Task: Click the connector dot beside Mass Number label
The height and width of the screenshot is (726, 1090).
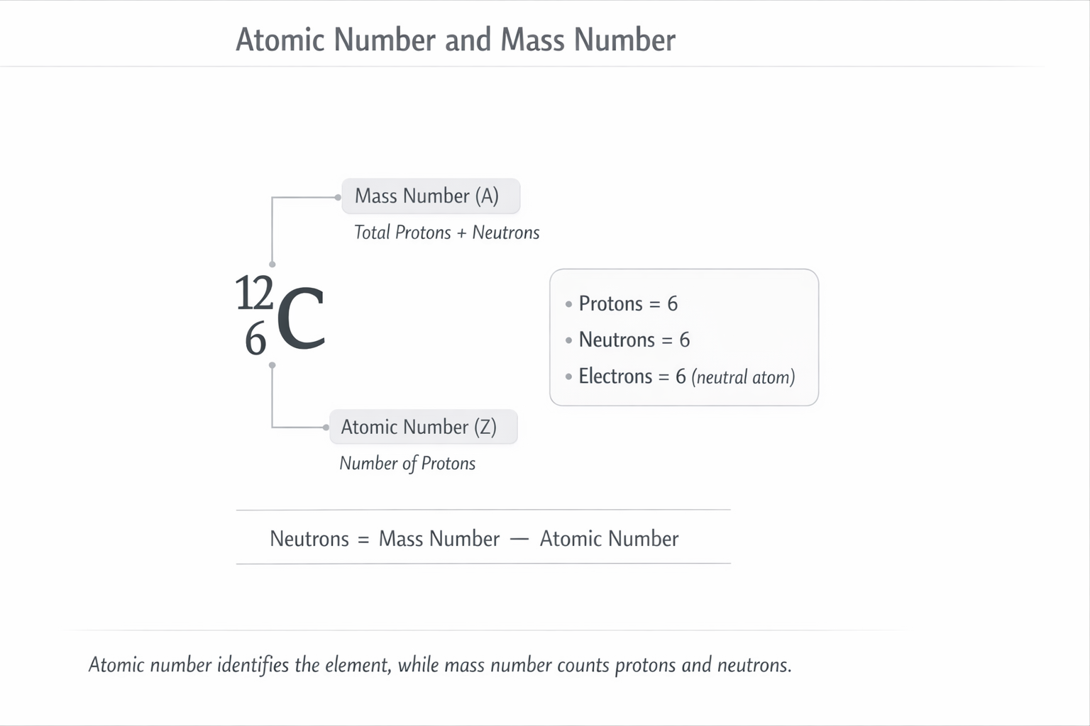Action: (x=338, y=197)
